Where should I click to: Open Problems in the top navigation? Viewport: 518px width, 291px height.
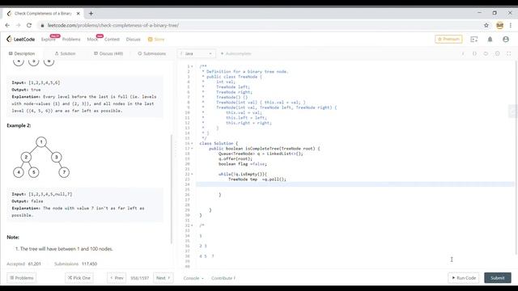coord(71,40)
